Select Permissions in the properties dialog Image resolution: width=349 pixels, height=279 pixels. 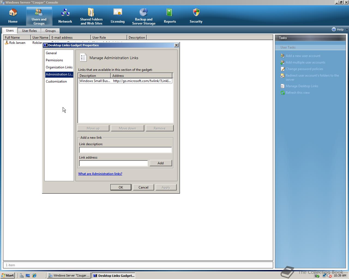(54, 60)
